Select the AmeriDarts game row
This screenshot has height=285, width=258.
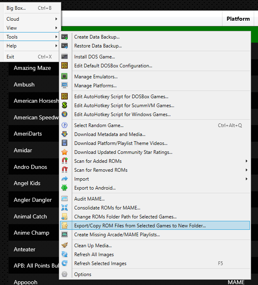point(34,134)
